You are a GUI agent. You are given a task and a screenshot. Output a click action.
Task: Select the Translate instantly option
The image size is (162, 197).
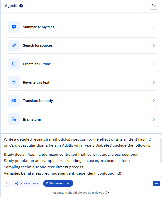click(x=81, y=101)
